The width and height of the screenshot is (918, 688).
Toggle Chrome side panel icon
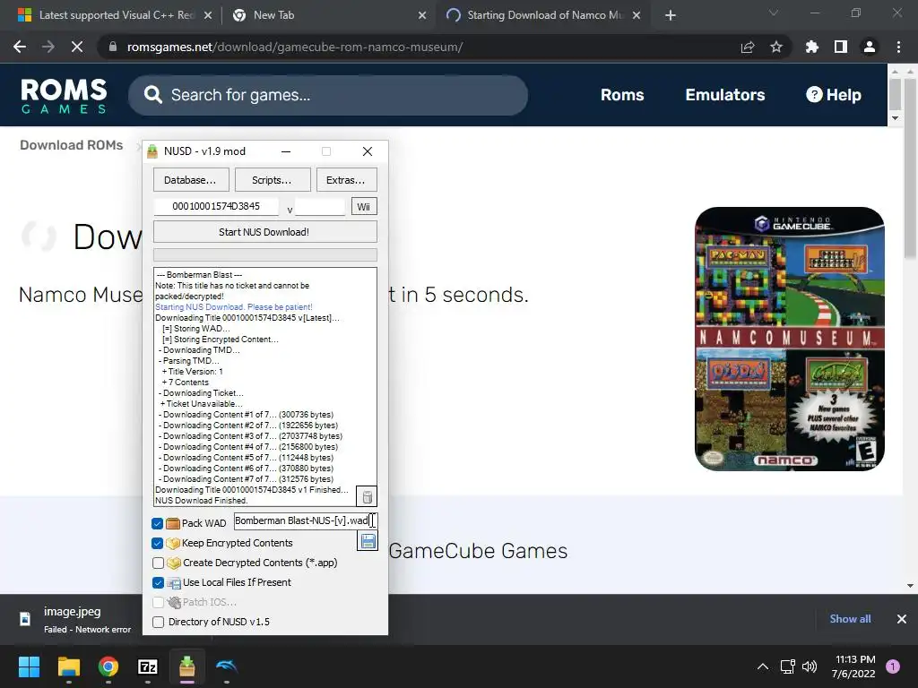[x=841, y=47]
